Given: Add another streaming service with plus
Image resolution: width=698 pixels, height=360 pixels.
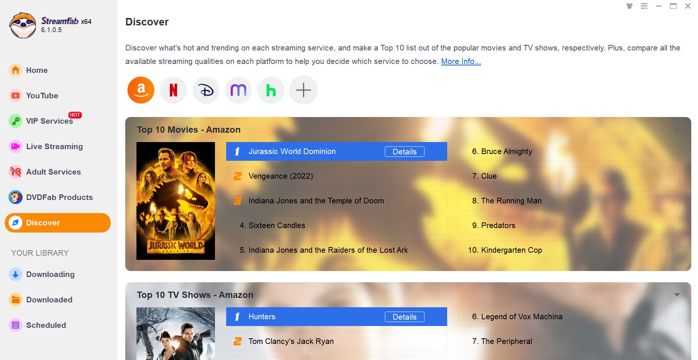Looking at the screenshot, I should [x=304, y=90].
